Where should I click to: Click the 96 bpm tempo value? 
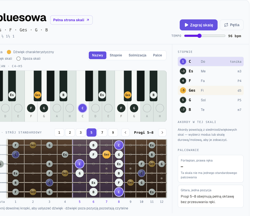tap(235, 36)
